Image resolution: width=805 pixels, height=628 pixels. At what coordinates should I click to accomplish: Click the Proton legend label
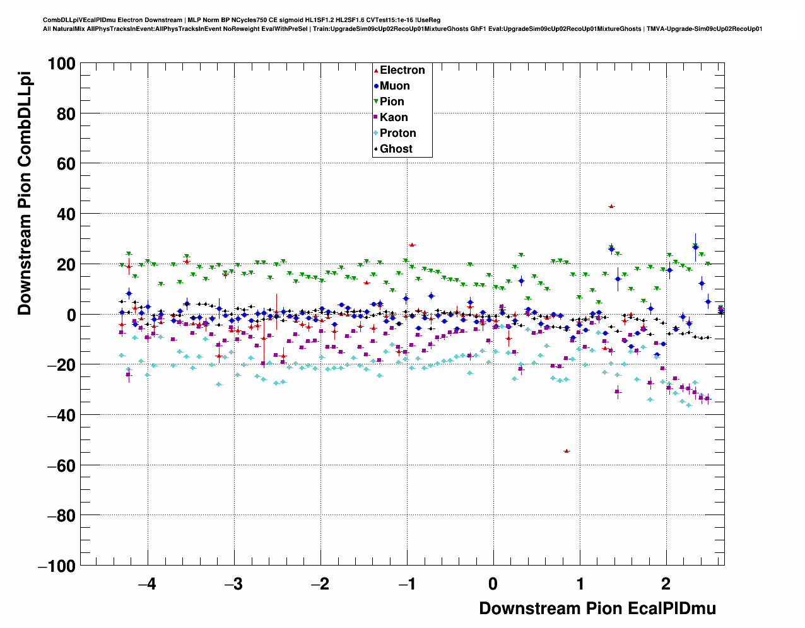pos(398,133)
